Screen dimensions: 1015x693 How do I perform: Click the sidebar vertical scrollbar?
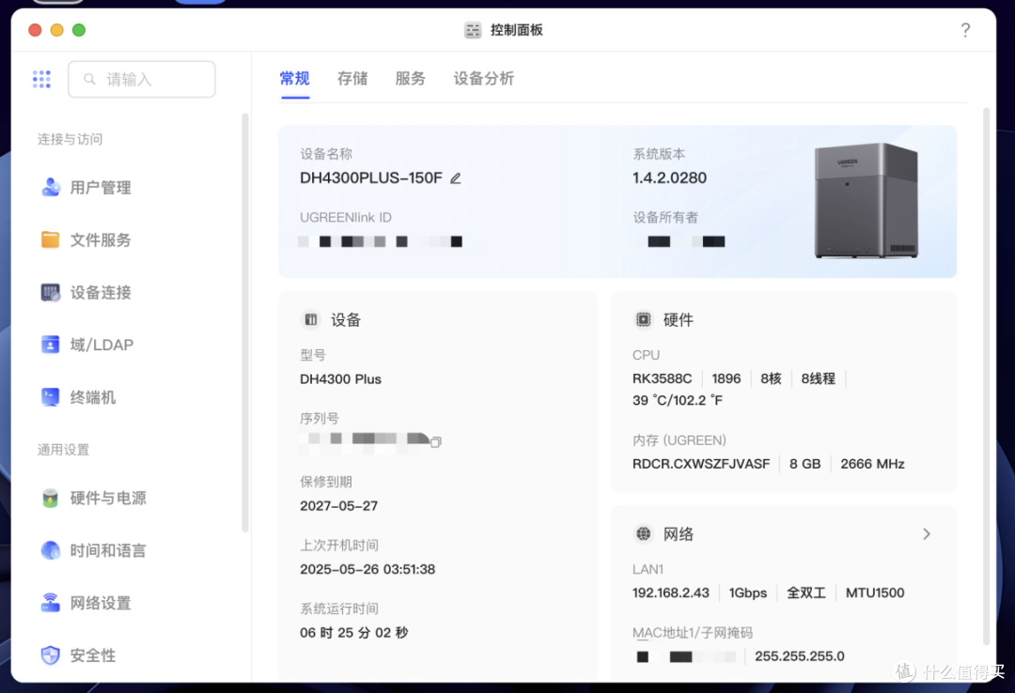(245, 322)
